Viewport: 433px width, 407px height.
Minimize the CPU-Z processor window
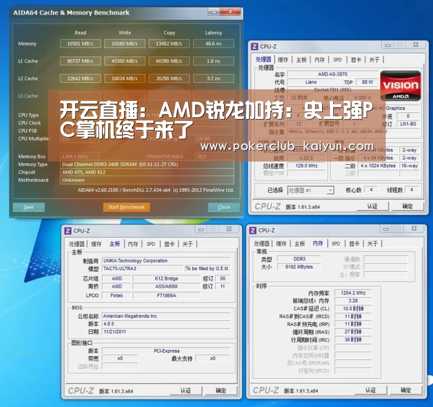pos(388,45)
